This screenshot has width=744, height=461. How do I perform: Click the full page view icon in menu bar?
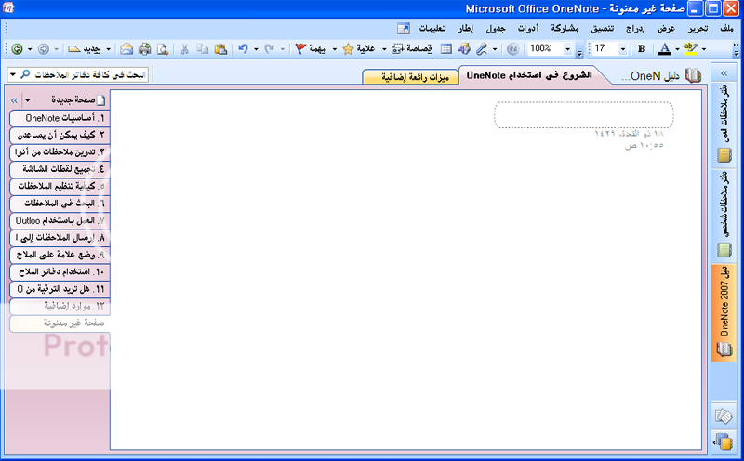coord(404,29)
